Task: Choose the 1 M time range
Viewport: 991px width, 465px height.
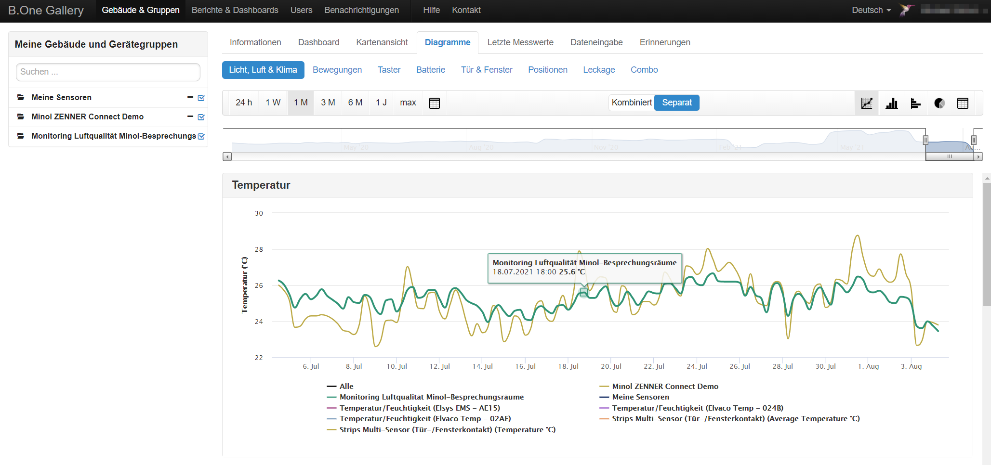Action: coord(301,103)
